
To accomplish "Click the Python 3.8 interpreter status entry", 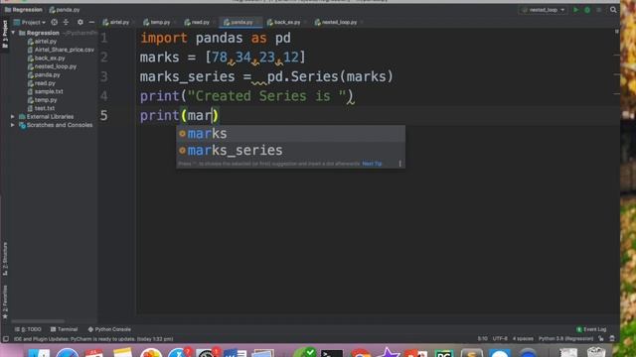I will point(565,338).
